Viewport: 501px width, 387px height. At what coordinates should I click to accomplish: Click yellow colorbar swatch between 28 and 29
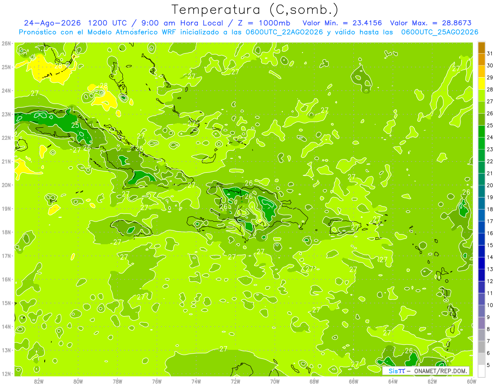482,83
